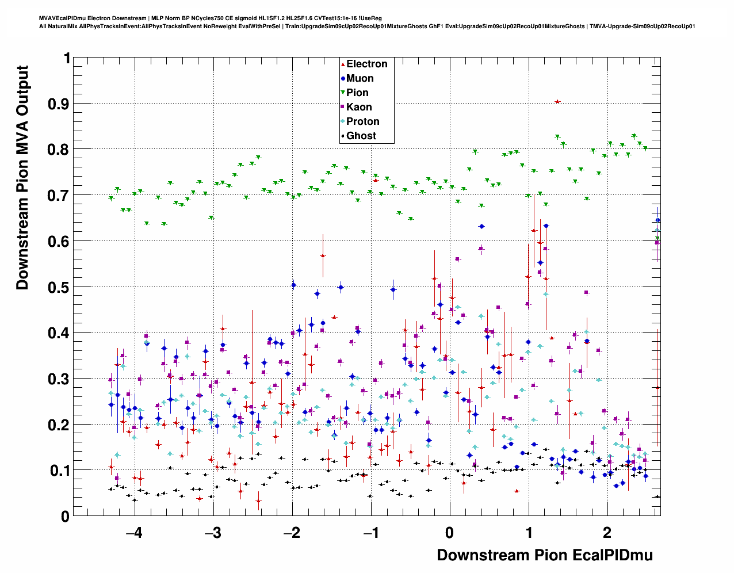This screenshot has height=573, width=734.
Task: Select the "Proton" legend label
Action: [x=363, y=121]
